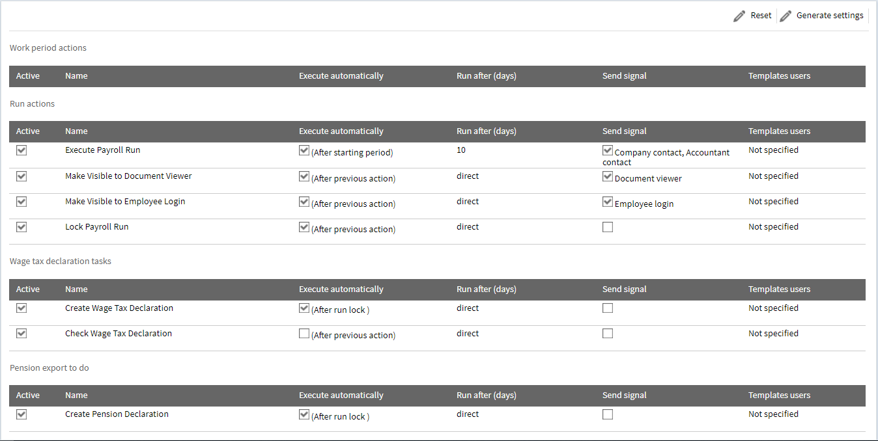Toggle Execute automatically for Make Visible to Employee Login

pos(304,202)
